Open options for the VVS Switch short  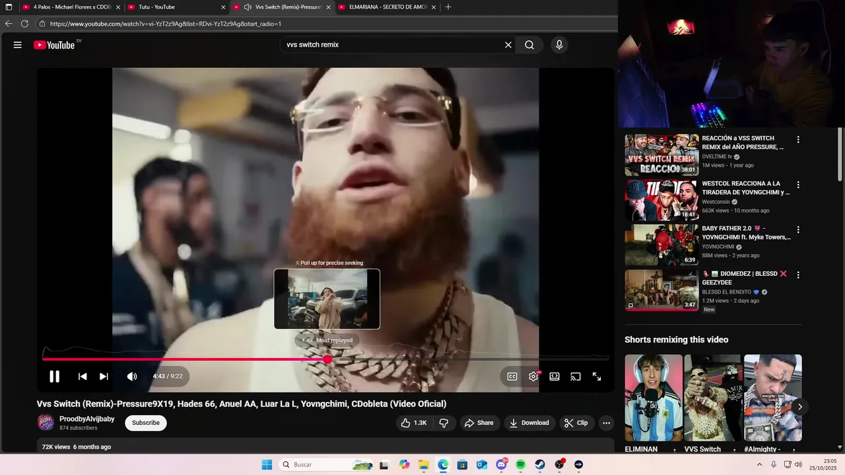click(734, 450)
